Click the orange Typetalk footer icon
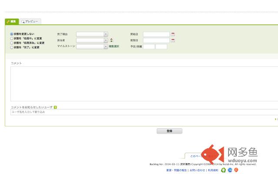Image resolution: width=278 pixels, height=174 pixels. pyautogui.click(x=236, y=170)
